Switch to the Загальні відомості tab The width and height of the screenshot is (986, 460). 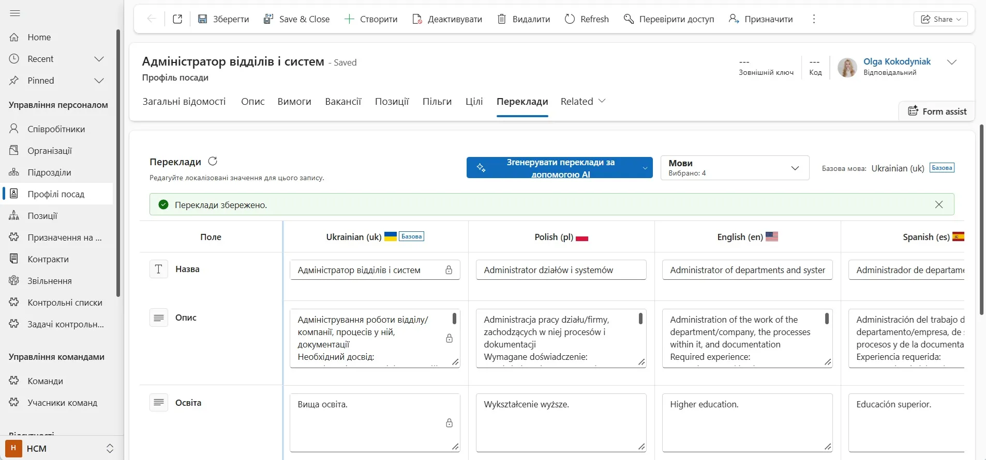point(184,102)
